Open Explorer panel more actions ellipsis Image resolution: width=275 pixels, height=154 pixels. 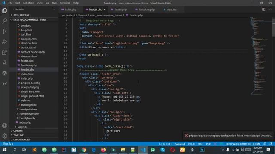click(x=53, y=9)
